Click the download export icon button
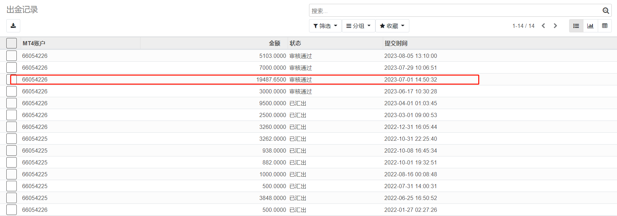This screenshot has height=216, width=617. click(x=13, y=26)
